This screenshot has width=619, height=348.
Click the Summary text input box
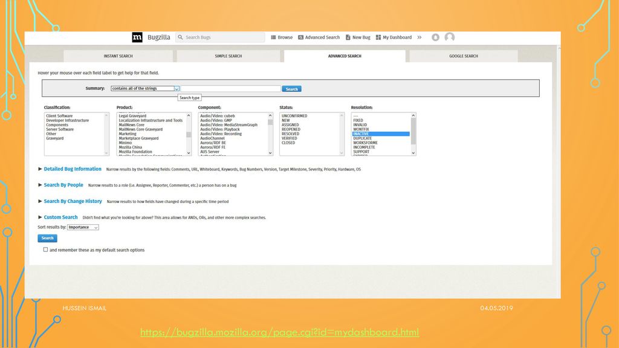231,89
